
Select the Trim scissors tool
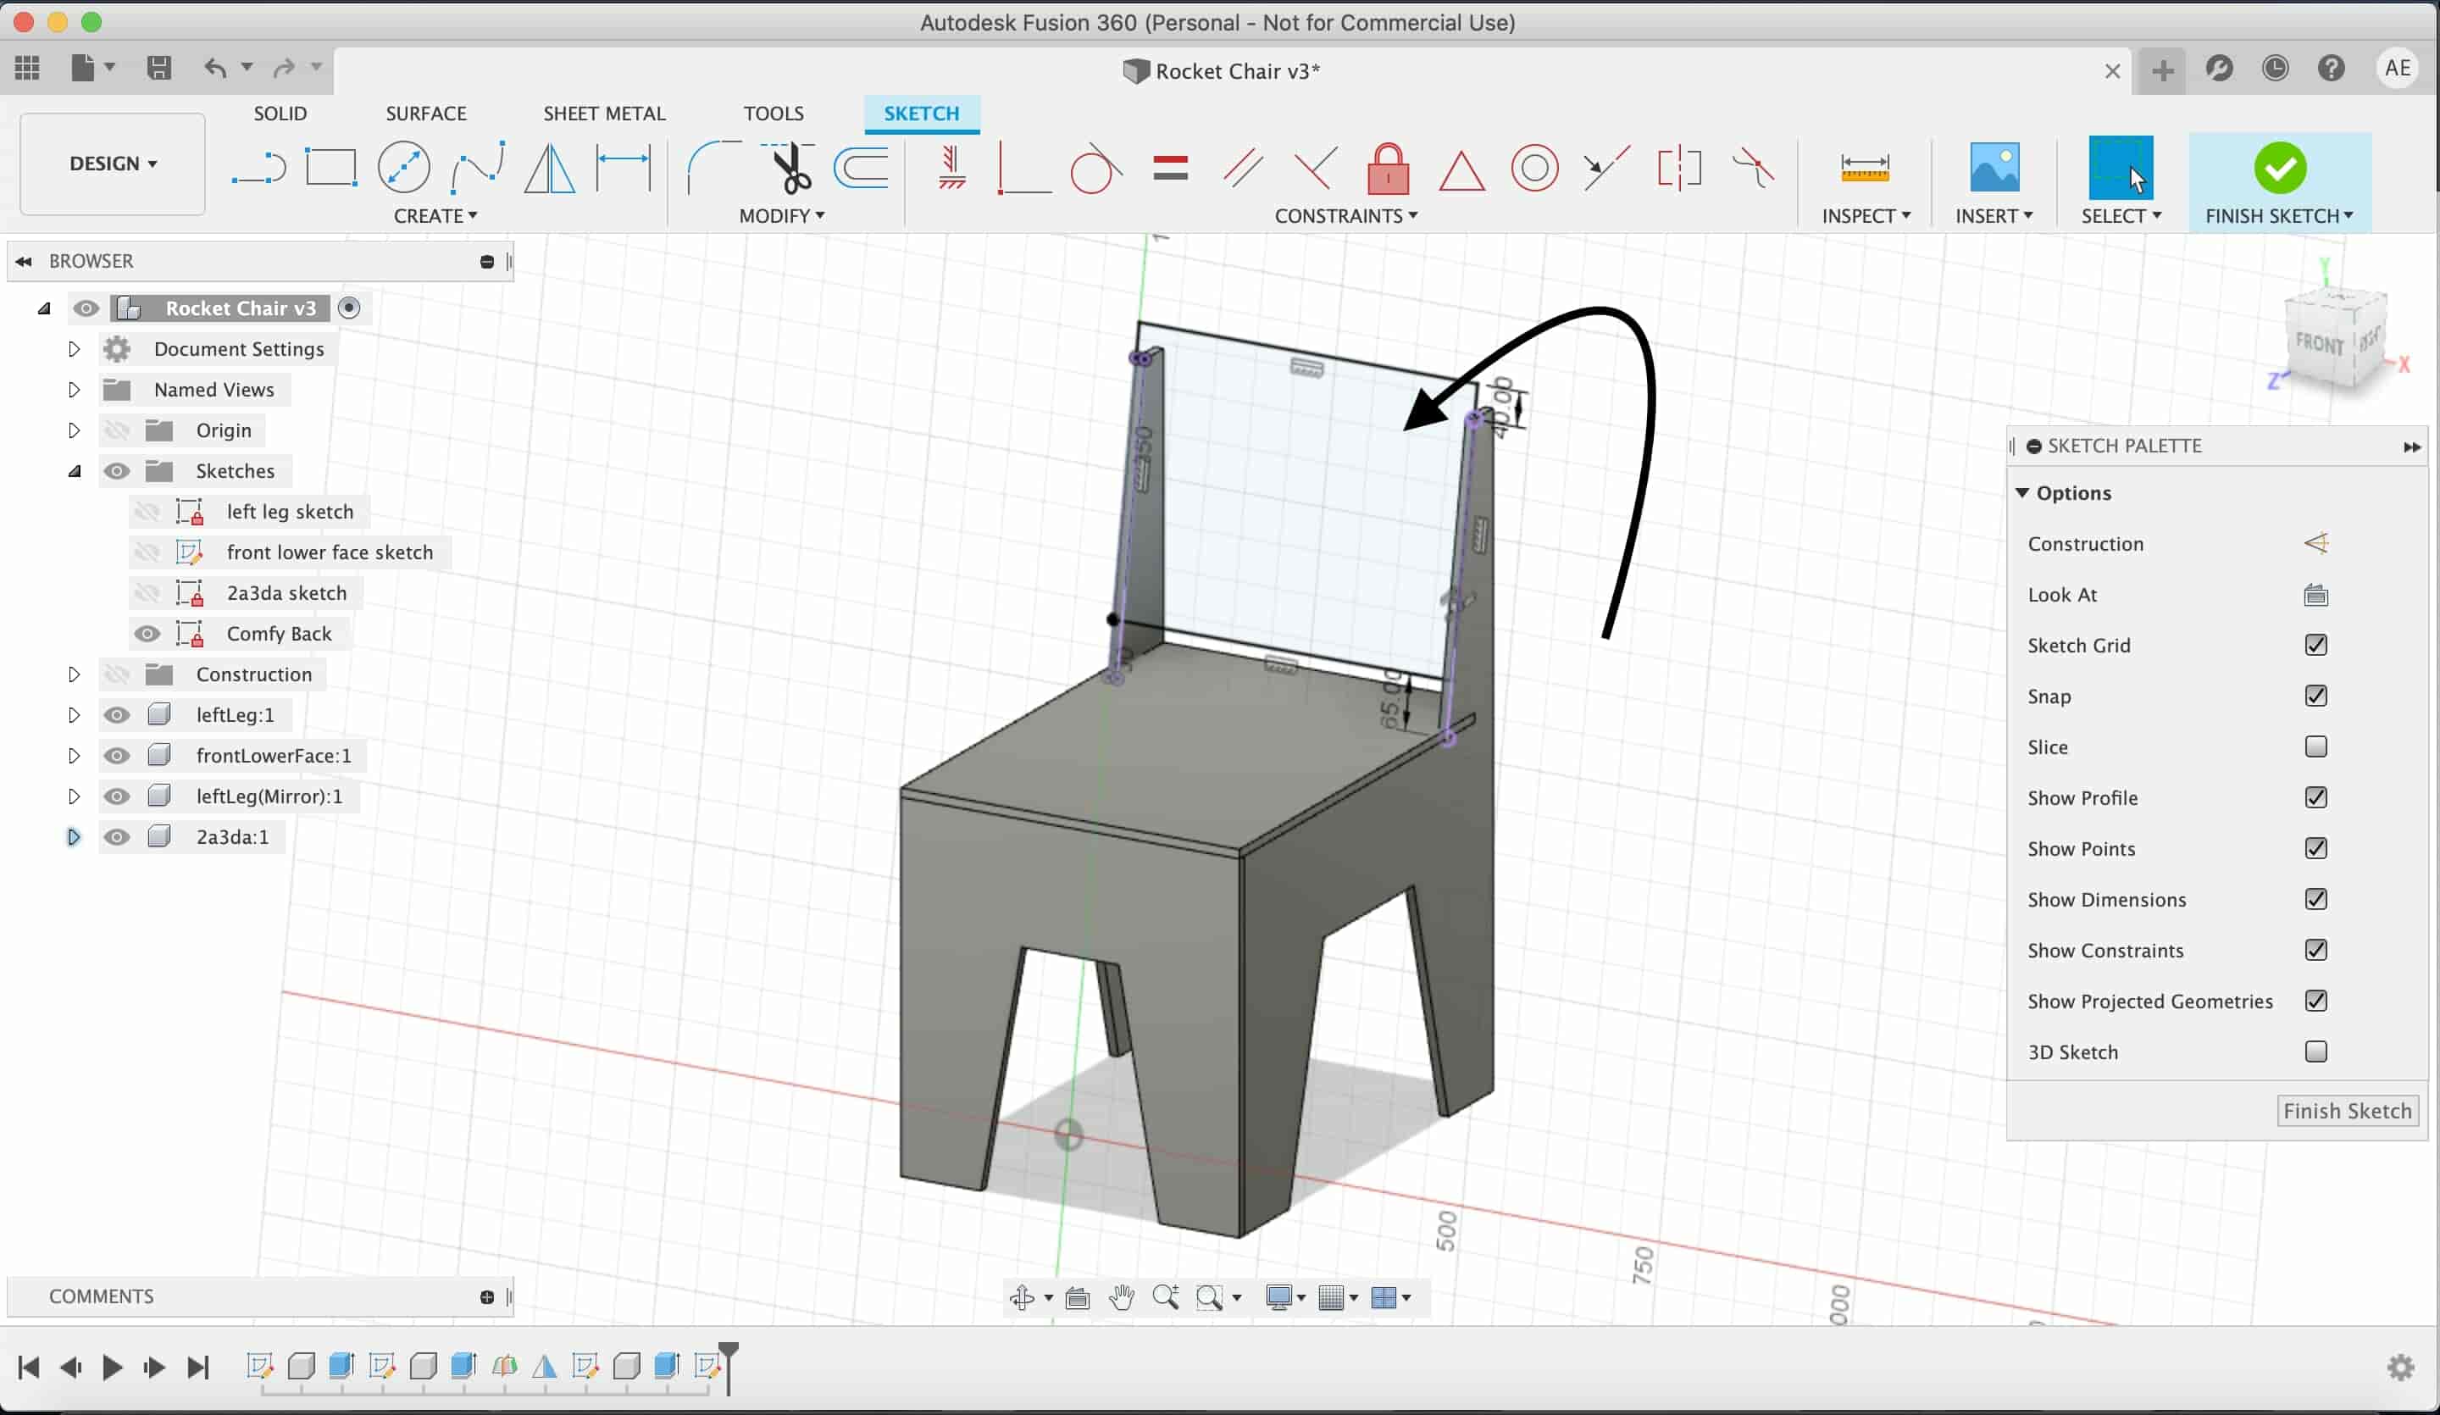click(788, 168)
